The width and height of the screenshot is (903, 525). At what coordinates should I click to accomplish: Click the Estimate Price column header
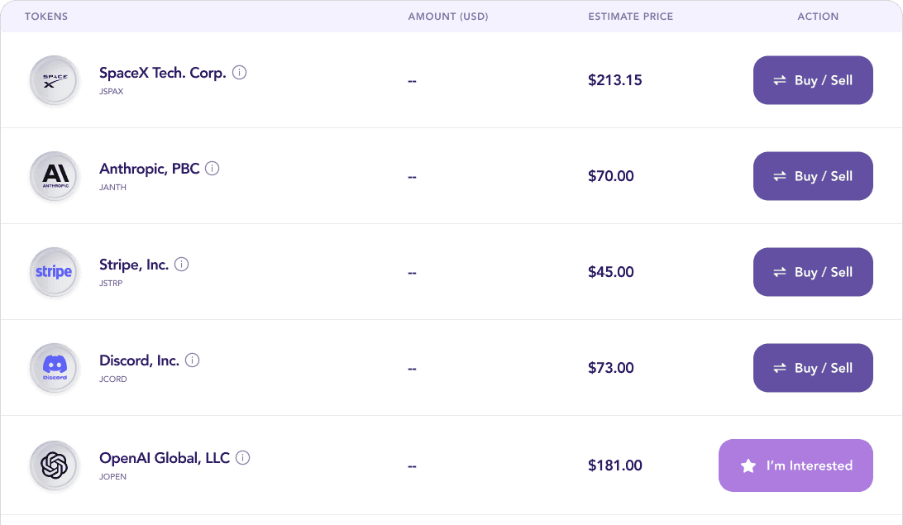coord(631,17)
